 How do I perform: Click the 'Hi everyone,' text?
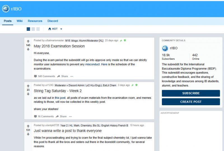[41, 53]
